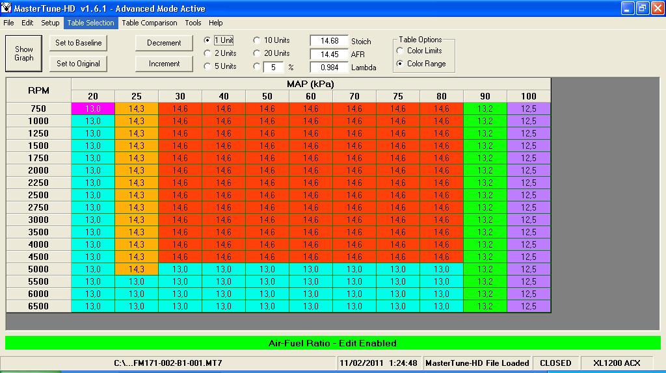
Task: Click Set to Baseline button
Action: [x=79, y=43]
